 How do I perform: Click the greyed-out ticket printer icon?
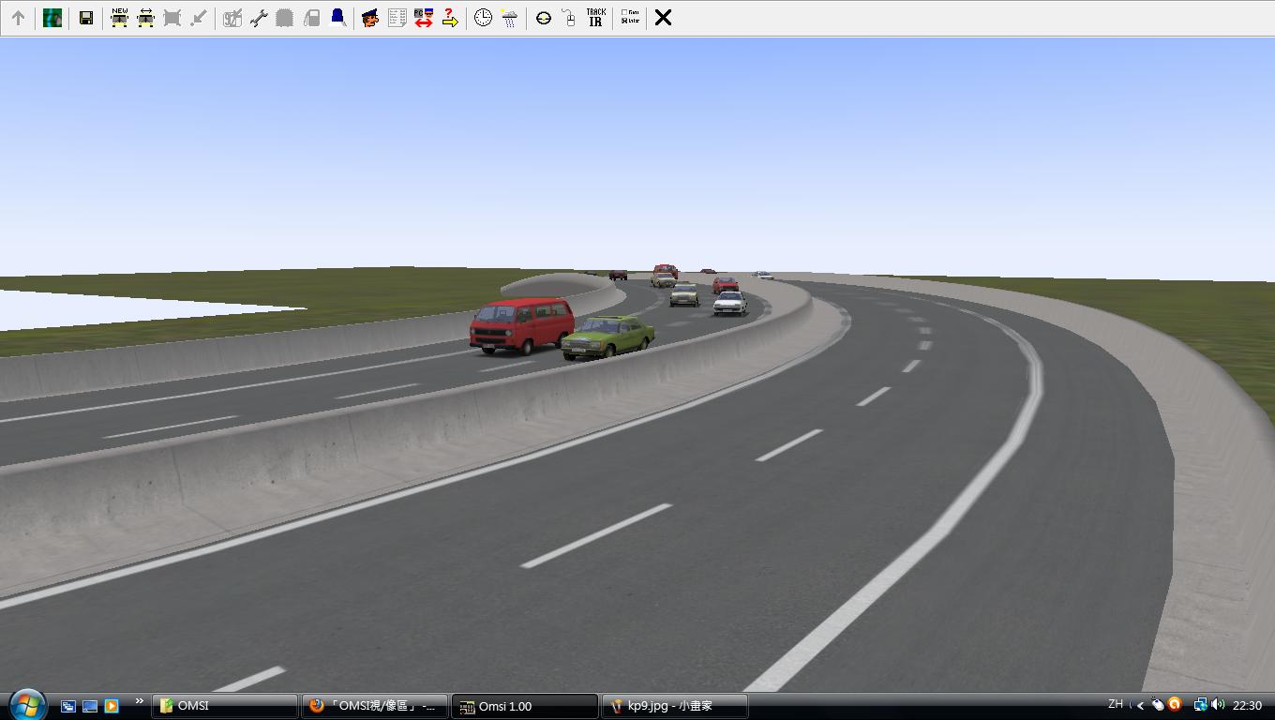click(232, 18)
